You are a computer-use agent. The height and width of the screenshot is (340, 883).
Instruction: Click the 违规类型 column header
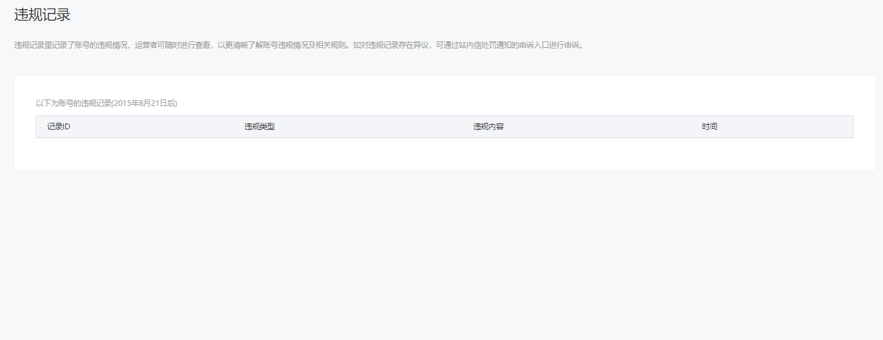pyautogui.click(x=260, y=127)
